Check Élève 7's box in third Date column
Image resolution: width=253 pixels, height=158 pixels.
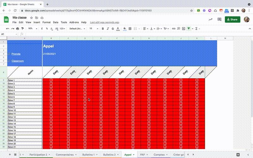[x=85, y=100]
